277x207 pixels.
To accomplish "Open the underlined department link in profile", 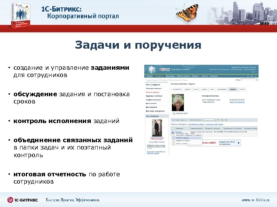I will coord(237,102).
